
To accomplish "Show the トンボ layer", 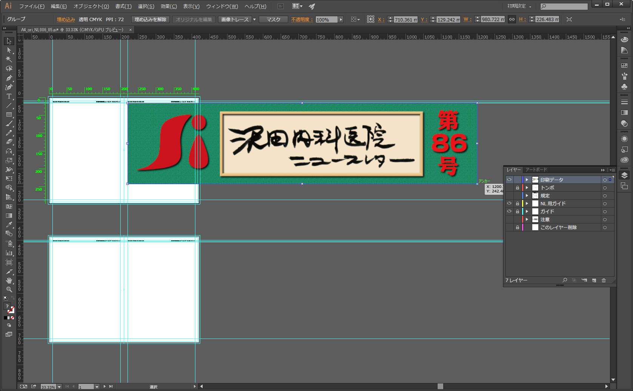I will 509,188.
